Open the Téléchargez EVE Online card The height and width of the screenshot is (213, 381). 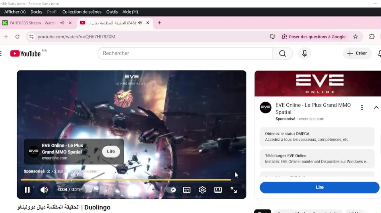(317, 159)
